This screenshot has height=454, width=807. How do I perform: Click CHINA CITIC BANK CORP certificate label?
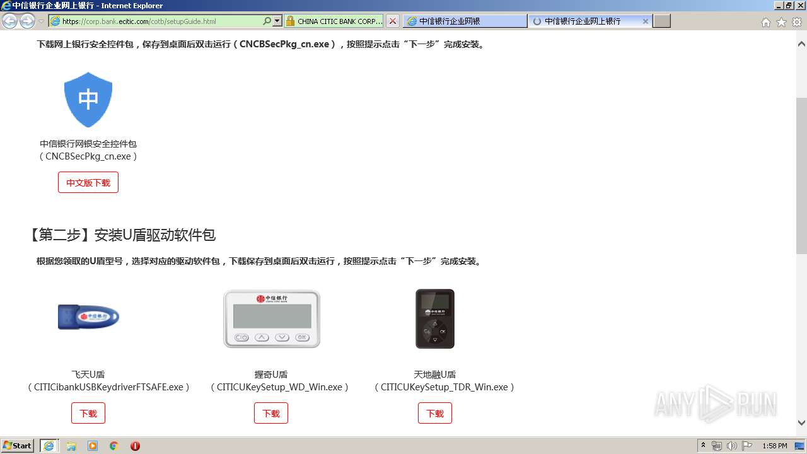pos(340,21)
